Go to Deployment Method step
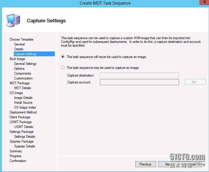Screen dimensions: 209x172 tap(23, 112)
